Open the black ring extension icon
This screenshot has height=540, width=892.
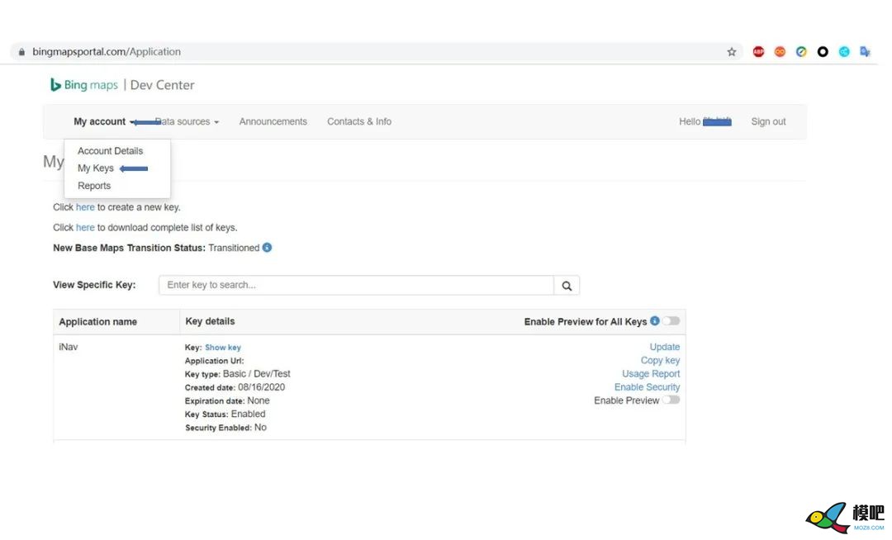coord(823,52)
